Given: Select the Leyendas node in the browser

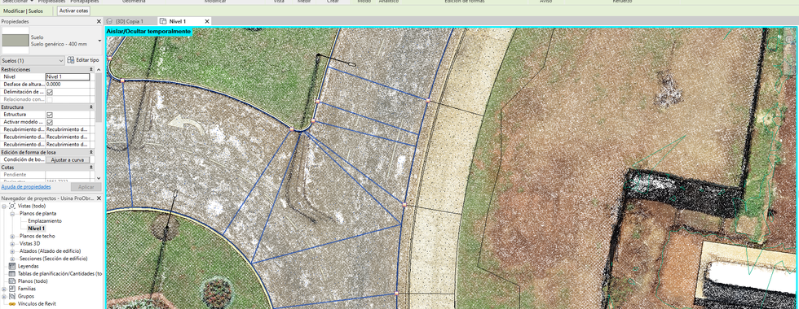Looking at the screenshot, I should (28, 266).
